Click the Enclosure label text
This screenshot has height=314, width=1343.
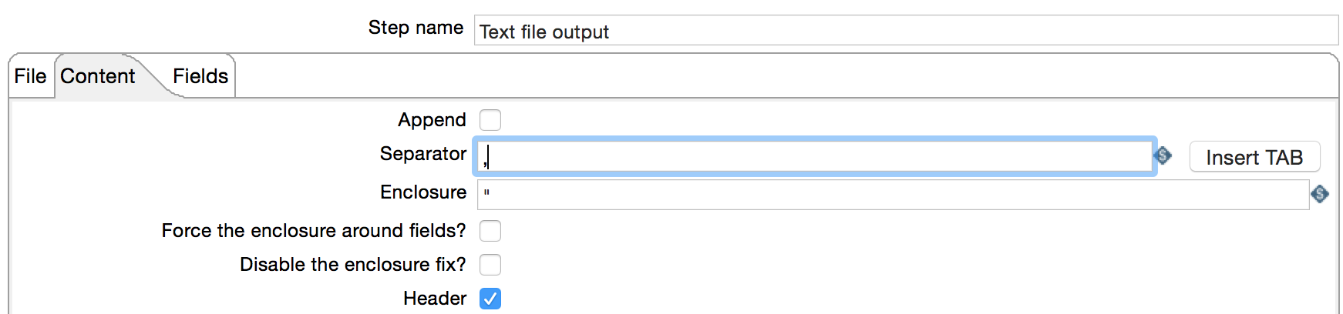click(x=423, y=192)
